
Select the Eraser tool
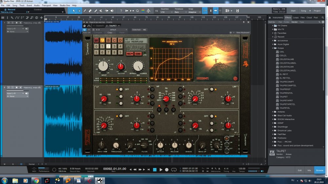point(90,11)
